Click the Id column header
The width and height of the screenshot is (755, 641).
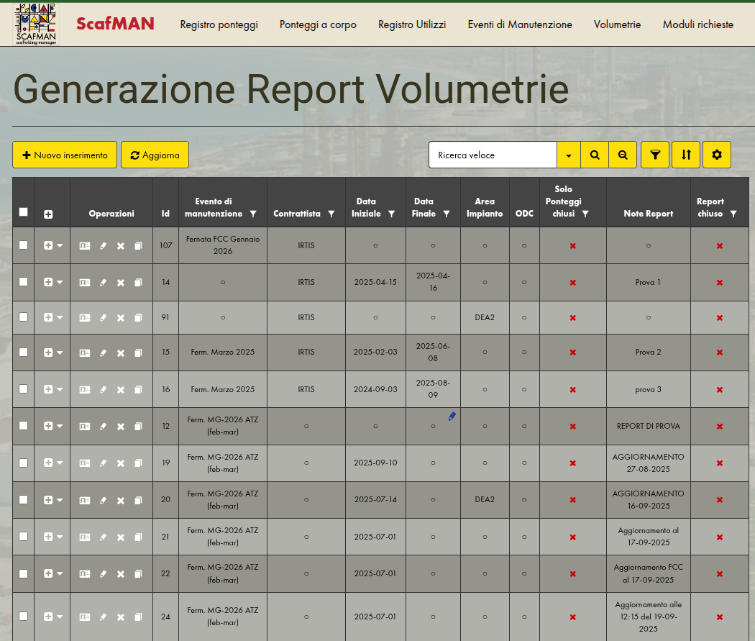pos(165,214)
